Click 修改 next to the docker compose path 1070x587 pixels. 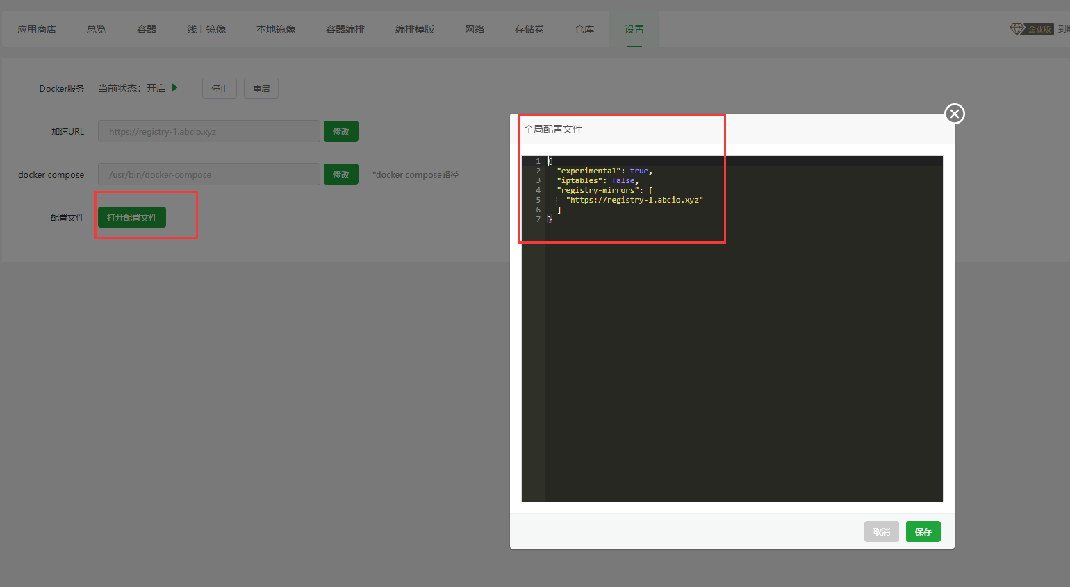point(340,175)
